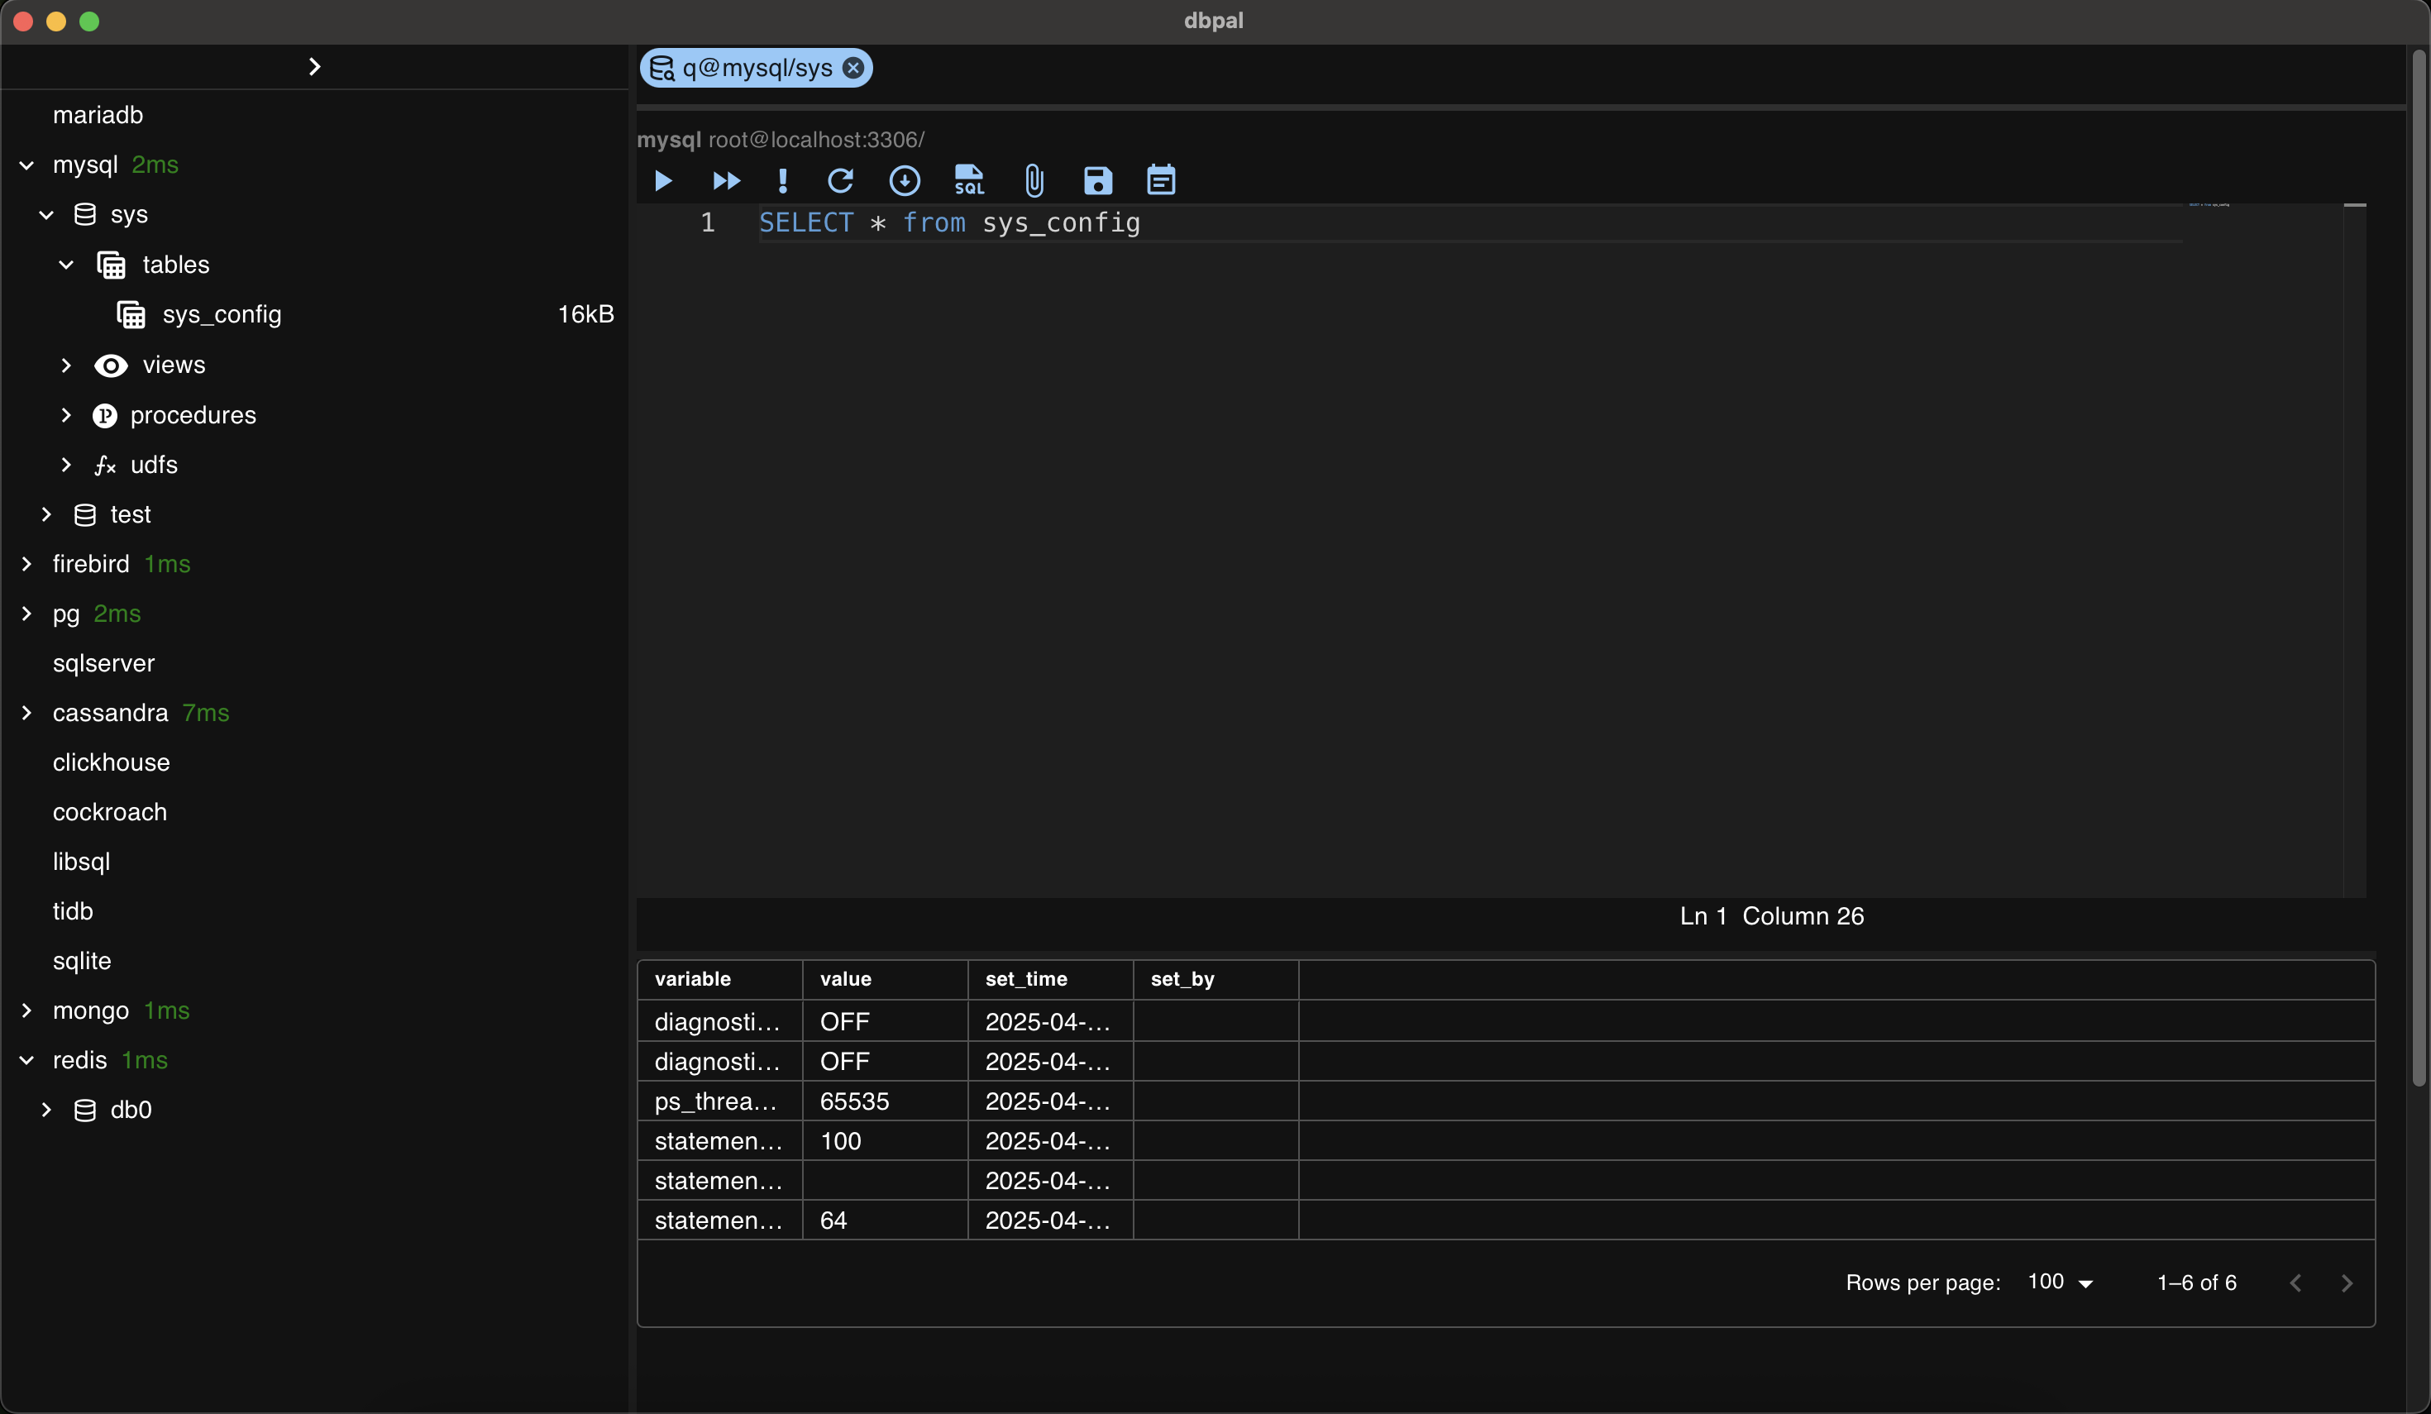
Task: Click the SQL file icon
Action: click(968, 180)
